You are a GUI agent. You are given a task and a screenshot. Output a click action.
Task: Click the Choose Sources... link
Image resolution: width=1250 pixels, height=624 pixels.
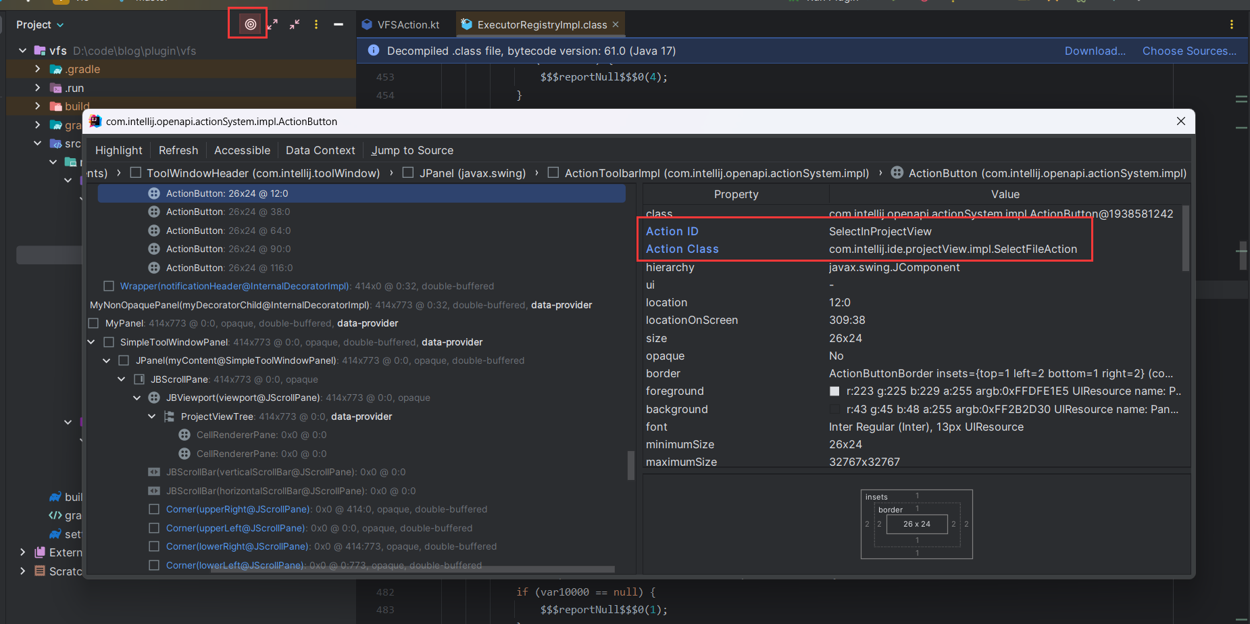pos(1189,51)
